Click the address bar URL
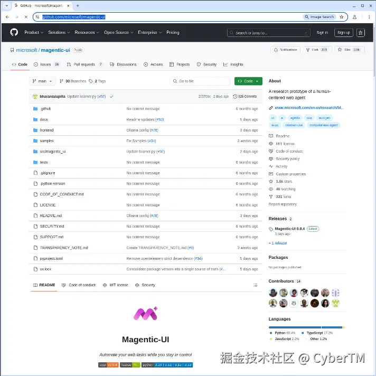Viewport: 376px width, 376px height. click(x=74, y=17)
